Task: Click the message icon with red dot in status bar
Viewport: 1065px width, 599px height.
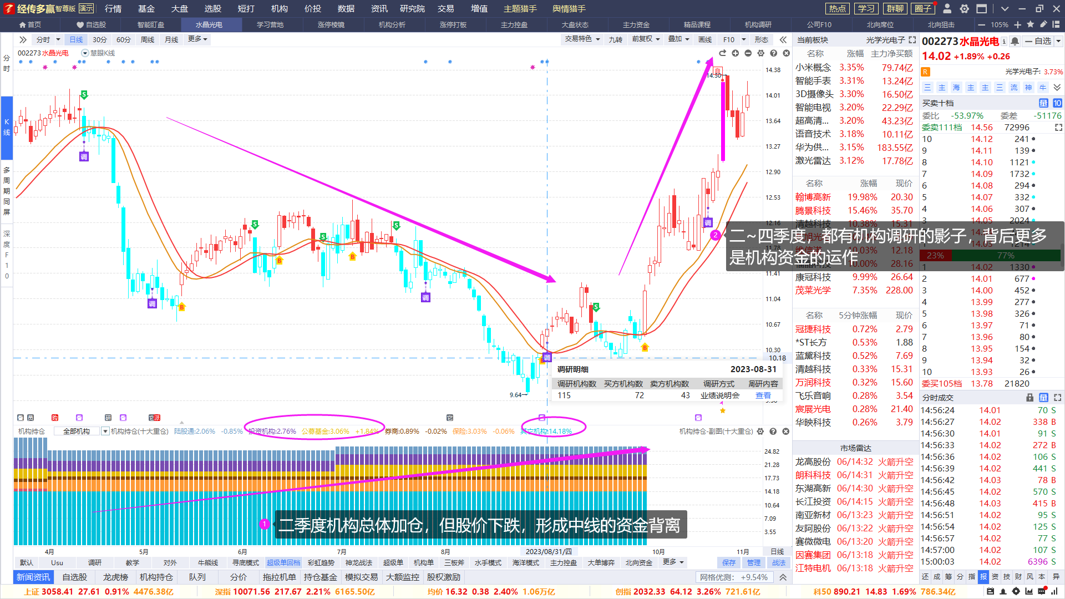Action: click(x=1043, y=591)
